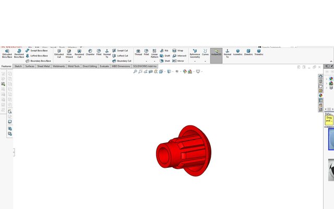Click Zoom to Fit magnifier icon
The width and height of the screenshot is (334, 209).
tap(135, 72)
